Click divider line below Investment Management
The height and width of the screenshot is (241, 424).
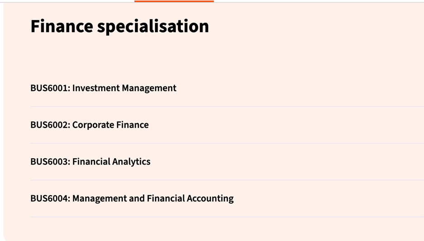coord(226,106)
